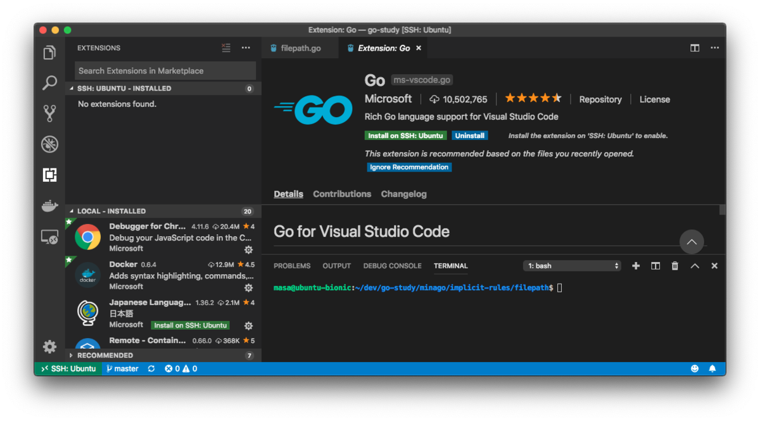Click gear for Docker extension
760x421 pixels.
[x=249, y=288]
